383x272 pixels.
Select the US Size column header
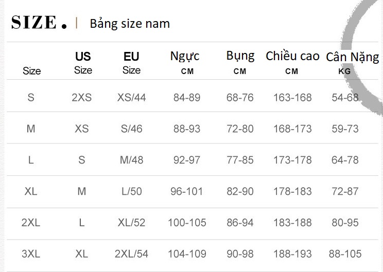83,63
